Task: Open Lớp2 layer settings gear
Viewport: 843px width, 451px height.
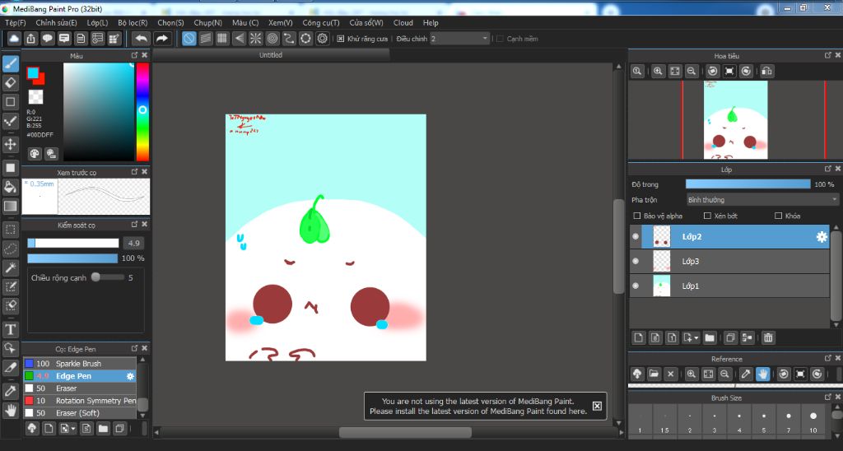Action: pyautogui.click(x=822, y=236)
